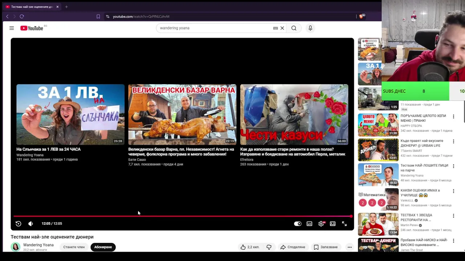This screenshot has width=465, height=261.
Task: Save the video with Запазване
Action: [x=325, y=247]
